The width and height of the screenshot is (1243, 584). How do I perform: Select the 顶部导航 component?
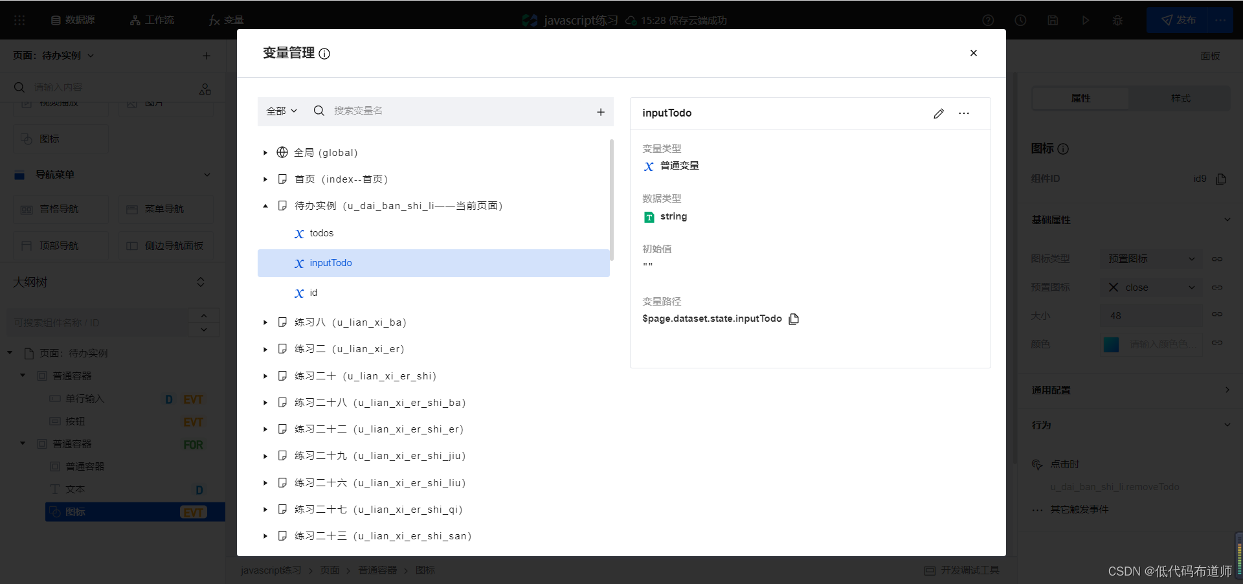pyautogui.click(x=61, y=246)
